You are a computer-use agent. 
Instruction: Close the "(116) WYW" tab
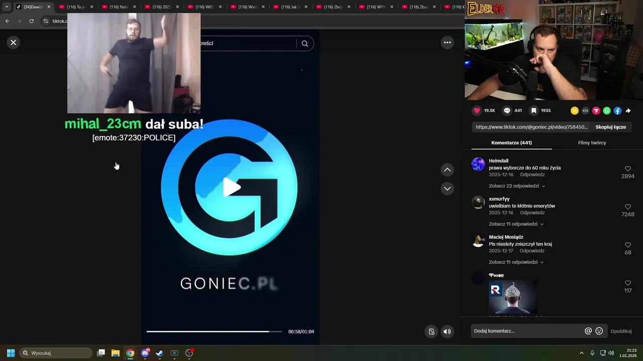pyautogui.click(x=391, y=7)
